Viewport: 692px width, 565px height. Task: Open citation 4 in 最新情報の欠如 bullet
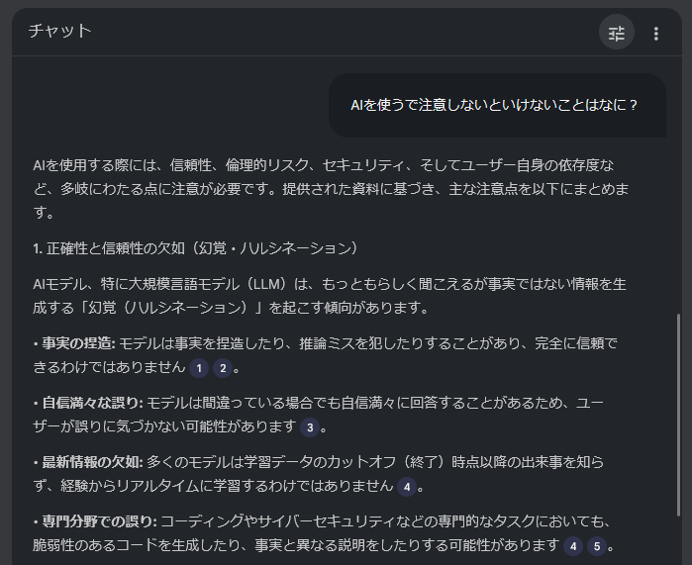(x=407, y=487)
